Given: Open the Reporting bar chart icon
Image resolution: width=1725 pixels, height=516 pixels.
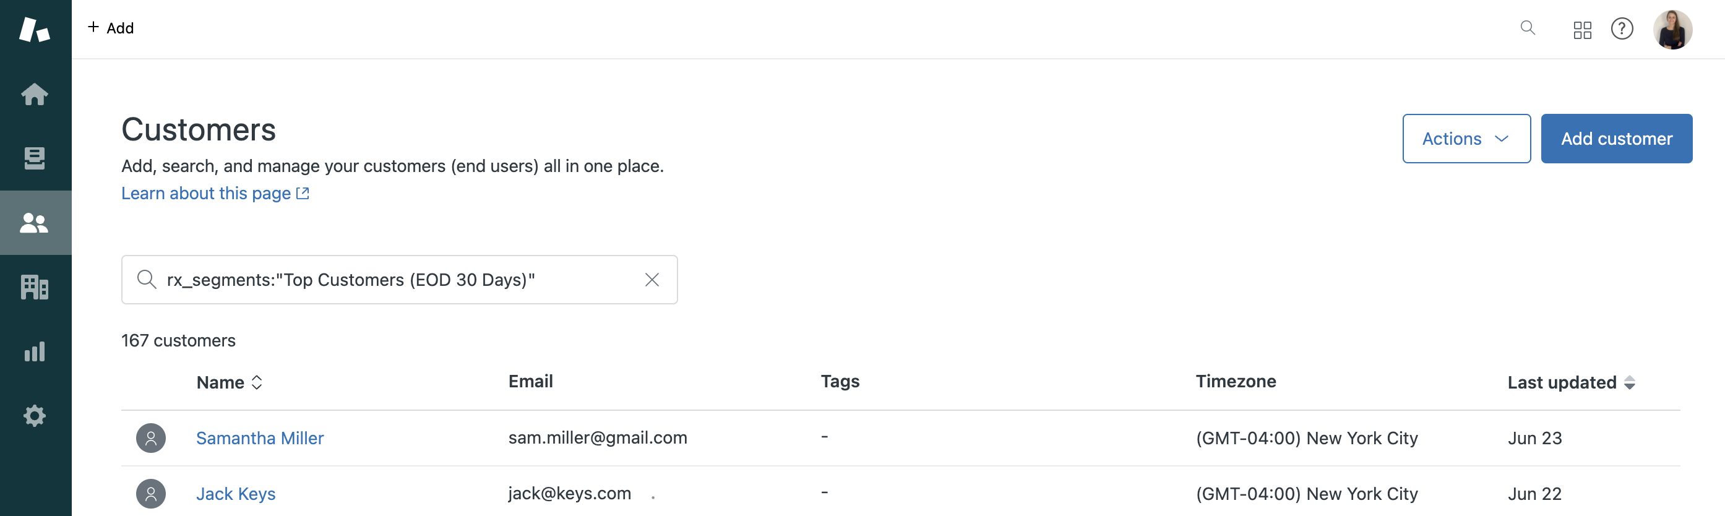Looking at the screenshot, I should [35, 351].
